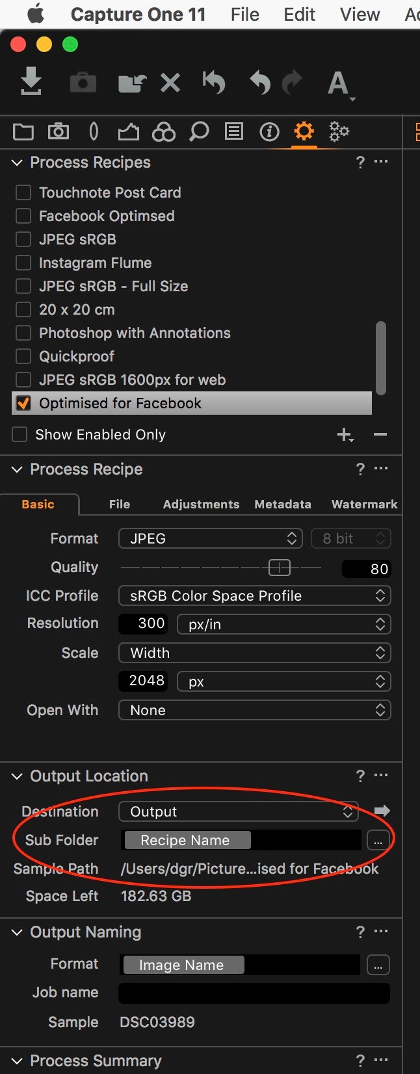The image size is (420, 1074).
Task: Open Process Recipes panel options ellipsis
Action: [381, 161]
